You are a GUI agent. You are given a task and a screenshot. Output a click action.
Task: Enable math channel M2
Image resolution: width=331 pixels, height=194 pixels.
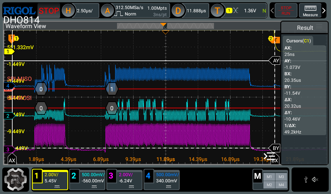[269, 185]
